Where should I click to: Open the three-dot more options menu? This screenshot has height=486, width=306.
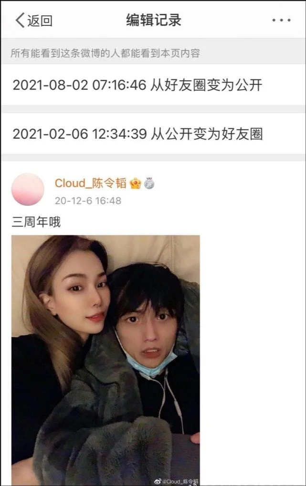[x=281, y=21]
